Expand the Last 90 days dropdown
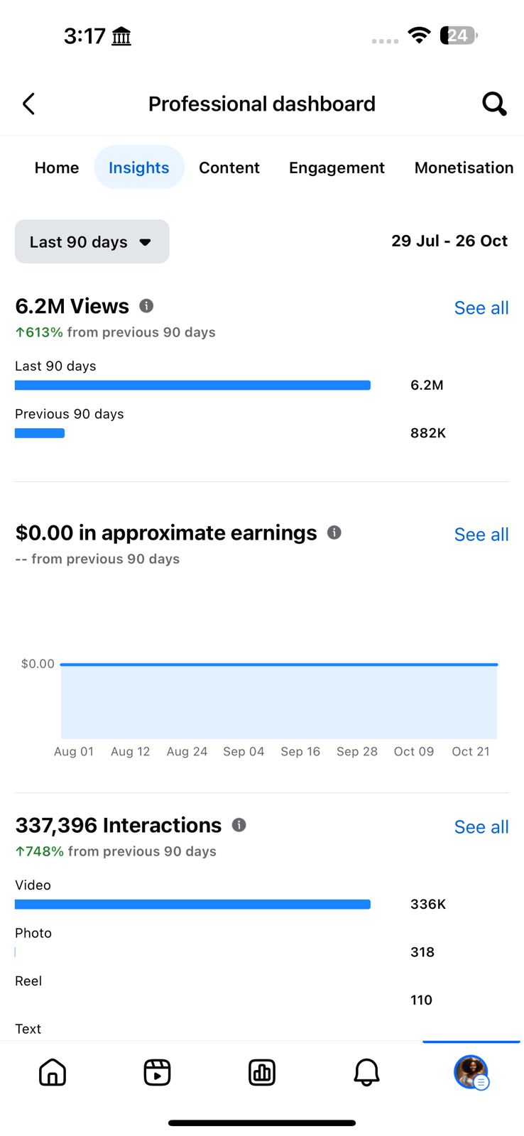The height and width of the screenshot is (1136, 524). (x=92, y=242)
